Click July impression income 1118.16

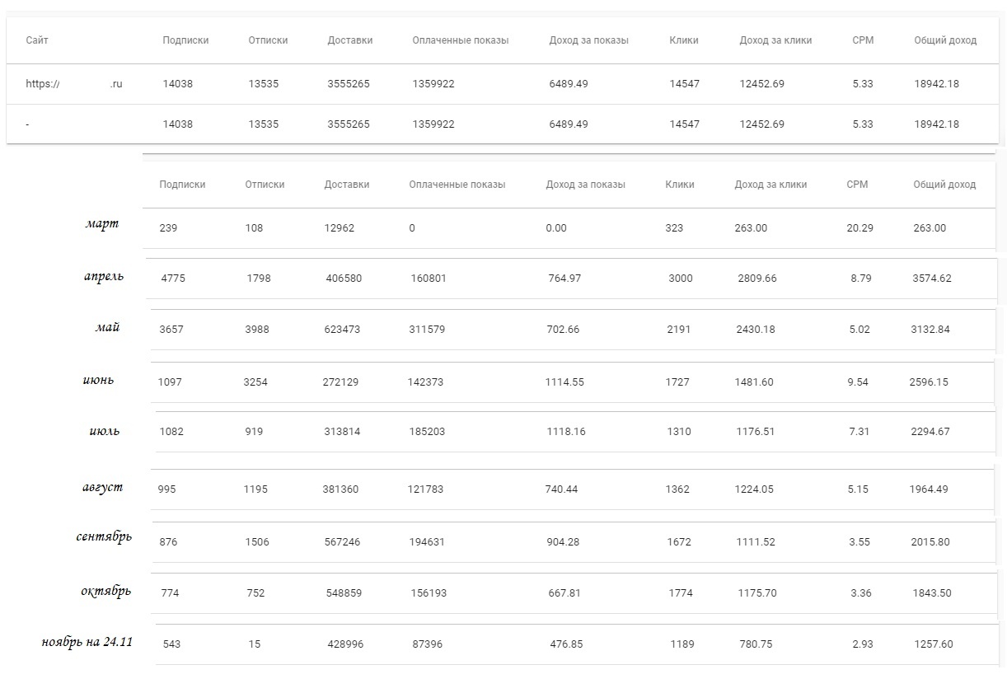565,432
